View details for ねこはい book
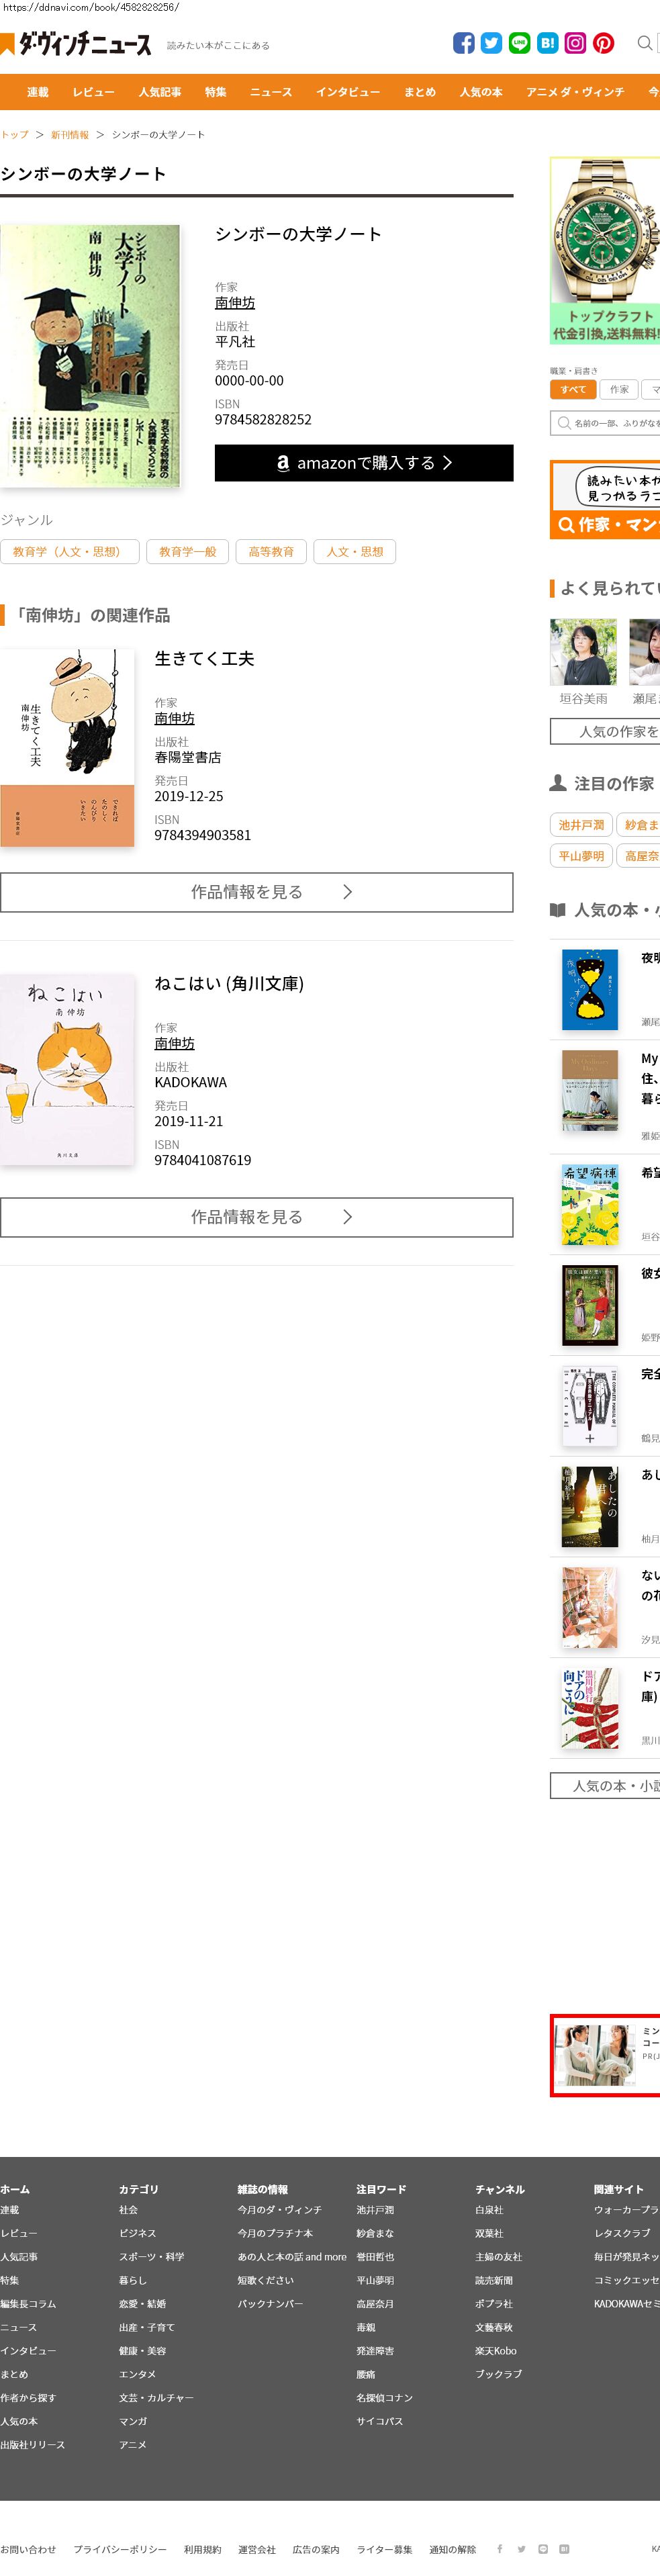 (x=257, y=1217)
